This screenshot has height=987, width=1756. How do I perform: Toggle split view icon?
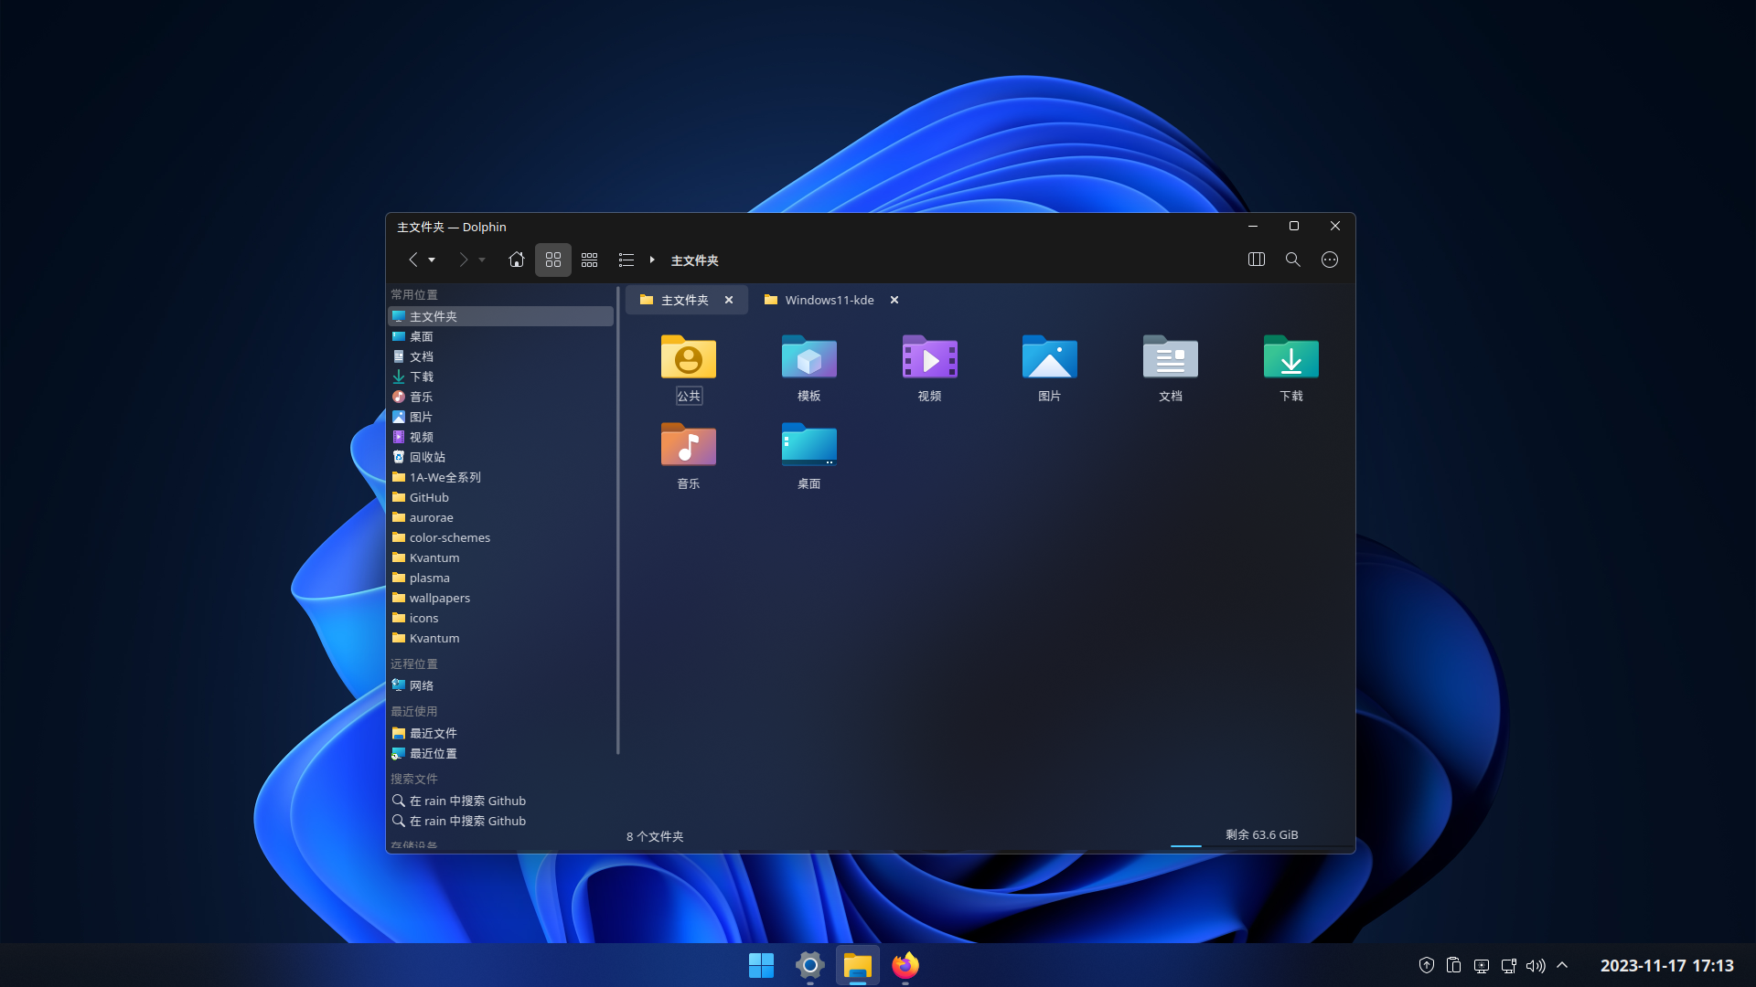click(x=1257, y=260)
